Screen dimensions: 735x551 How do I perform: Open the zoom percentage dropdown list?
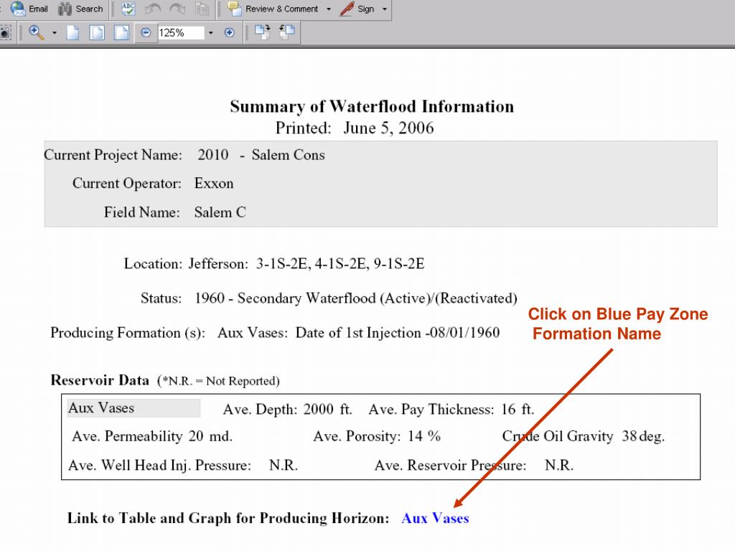coord(210,33)
